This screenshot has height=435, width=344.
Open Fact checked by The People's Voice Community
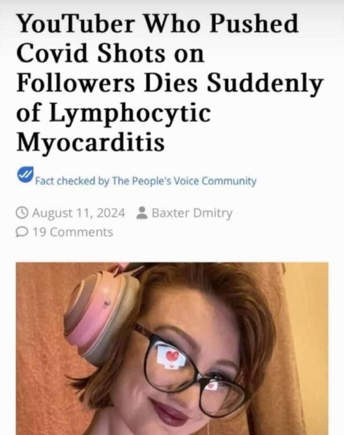[x=146, y=181]
